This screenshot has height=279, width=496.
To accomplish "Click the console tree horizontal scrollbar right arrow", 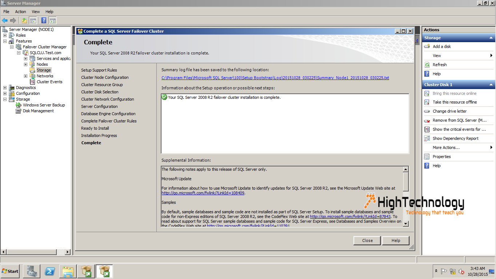I will click(68, 252).
